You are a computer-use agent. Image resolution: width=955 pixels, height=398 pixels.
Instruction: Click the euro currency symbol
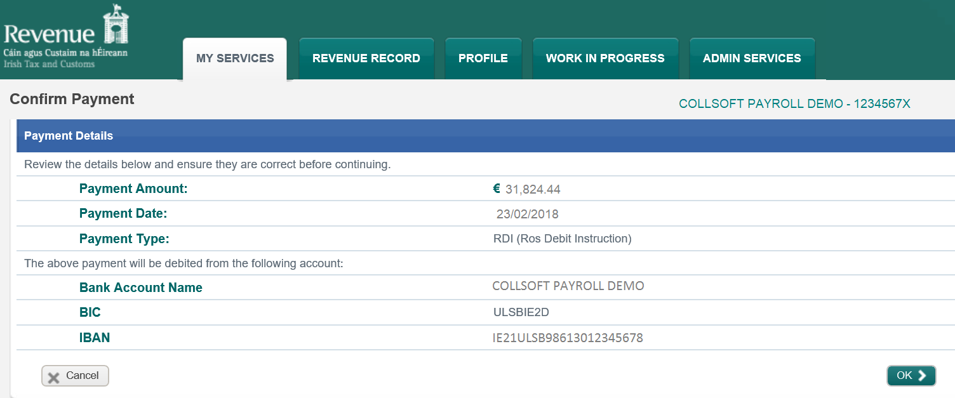[x=497, y=189]
